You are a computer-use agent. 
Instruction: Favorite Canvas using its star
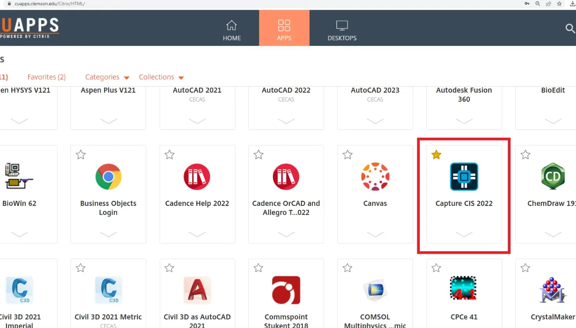(x=347, y=155)
